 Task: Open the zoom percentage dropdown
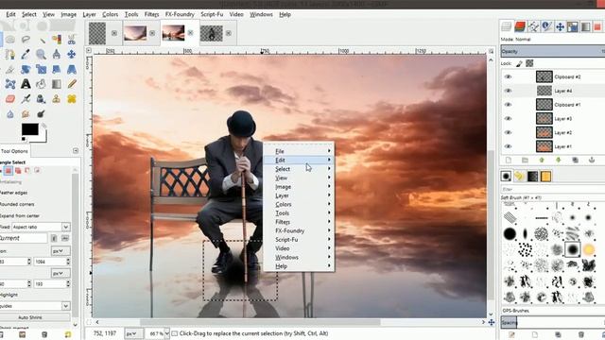coord(166,333)
